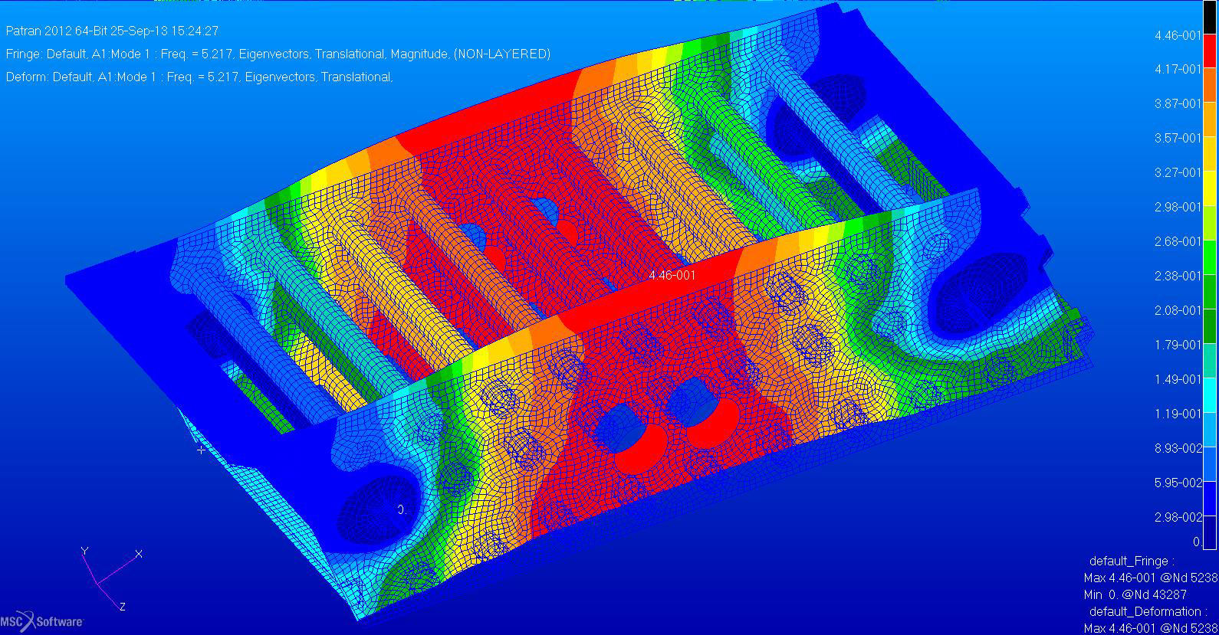Click the 'Min 0. @Nd 43287' text
Viewport: 1219px width, 635px height.
click(x=1136, y=594)
